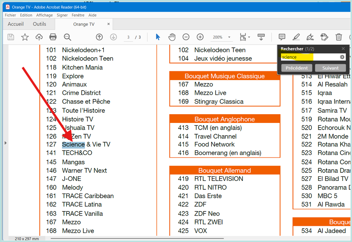Expand the page fit options dropdown
Image resolution: width=352 pixels, height=242 pixels.
click(x=249, y=37)
